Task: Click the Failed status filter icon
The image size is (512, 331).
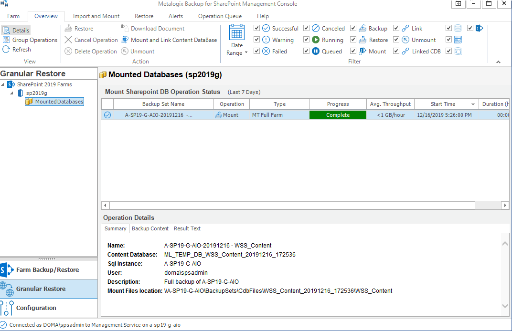Action: (266, 51)
